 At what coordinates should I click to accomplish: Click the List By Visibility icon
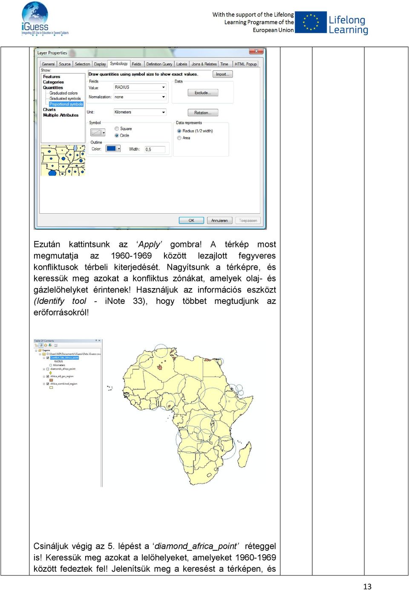tap(46, 345)
